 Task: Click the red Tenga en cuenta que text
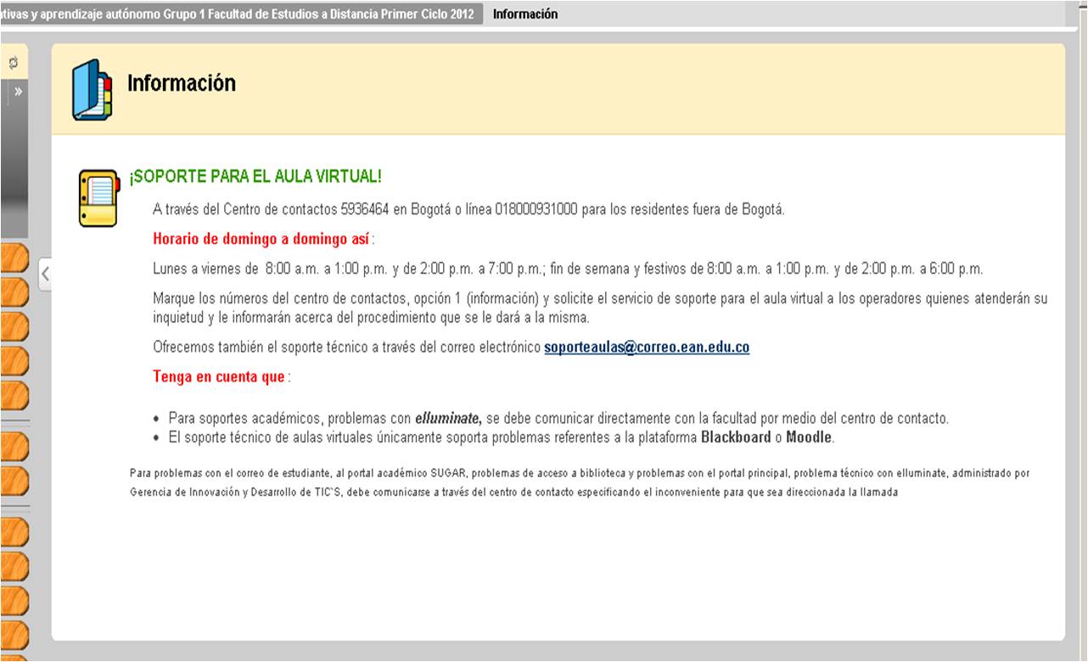click(218, 377)
